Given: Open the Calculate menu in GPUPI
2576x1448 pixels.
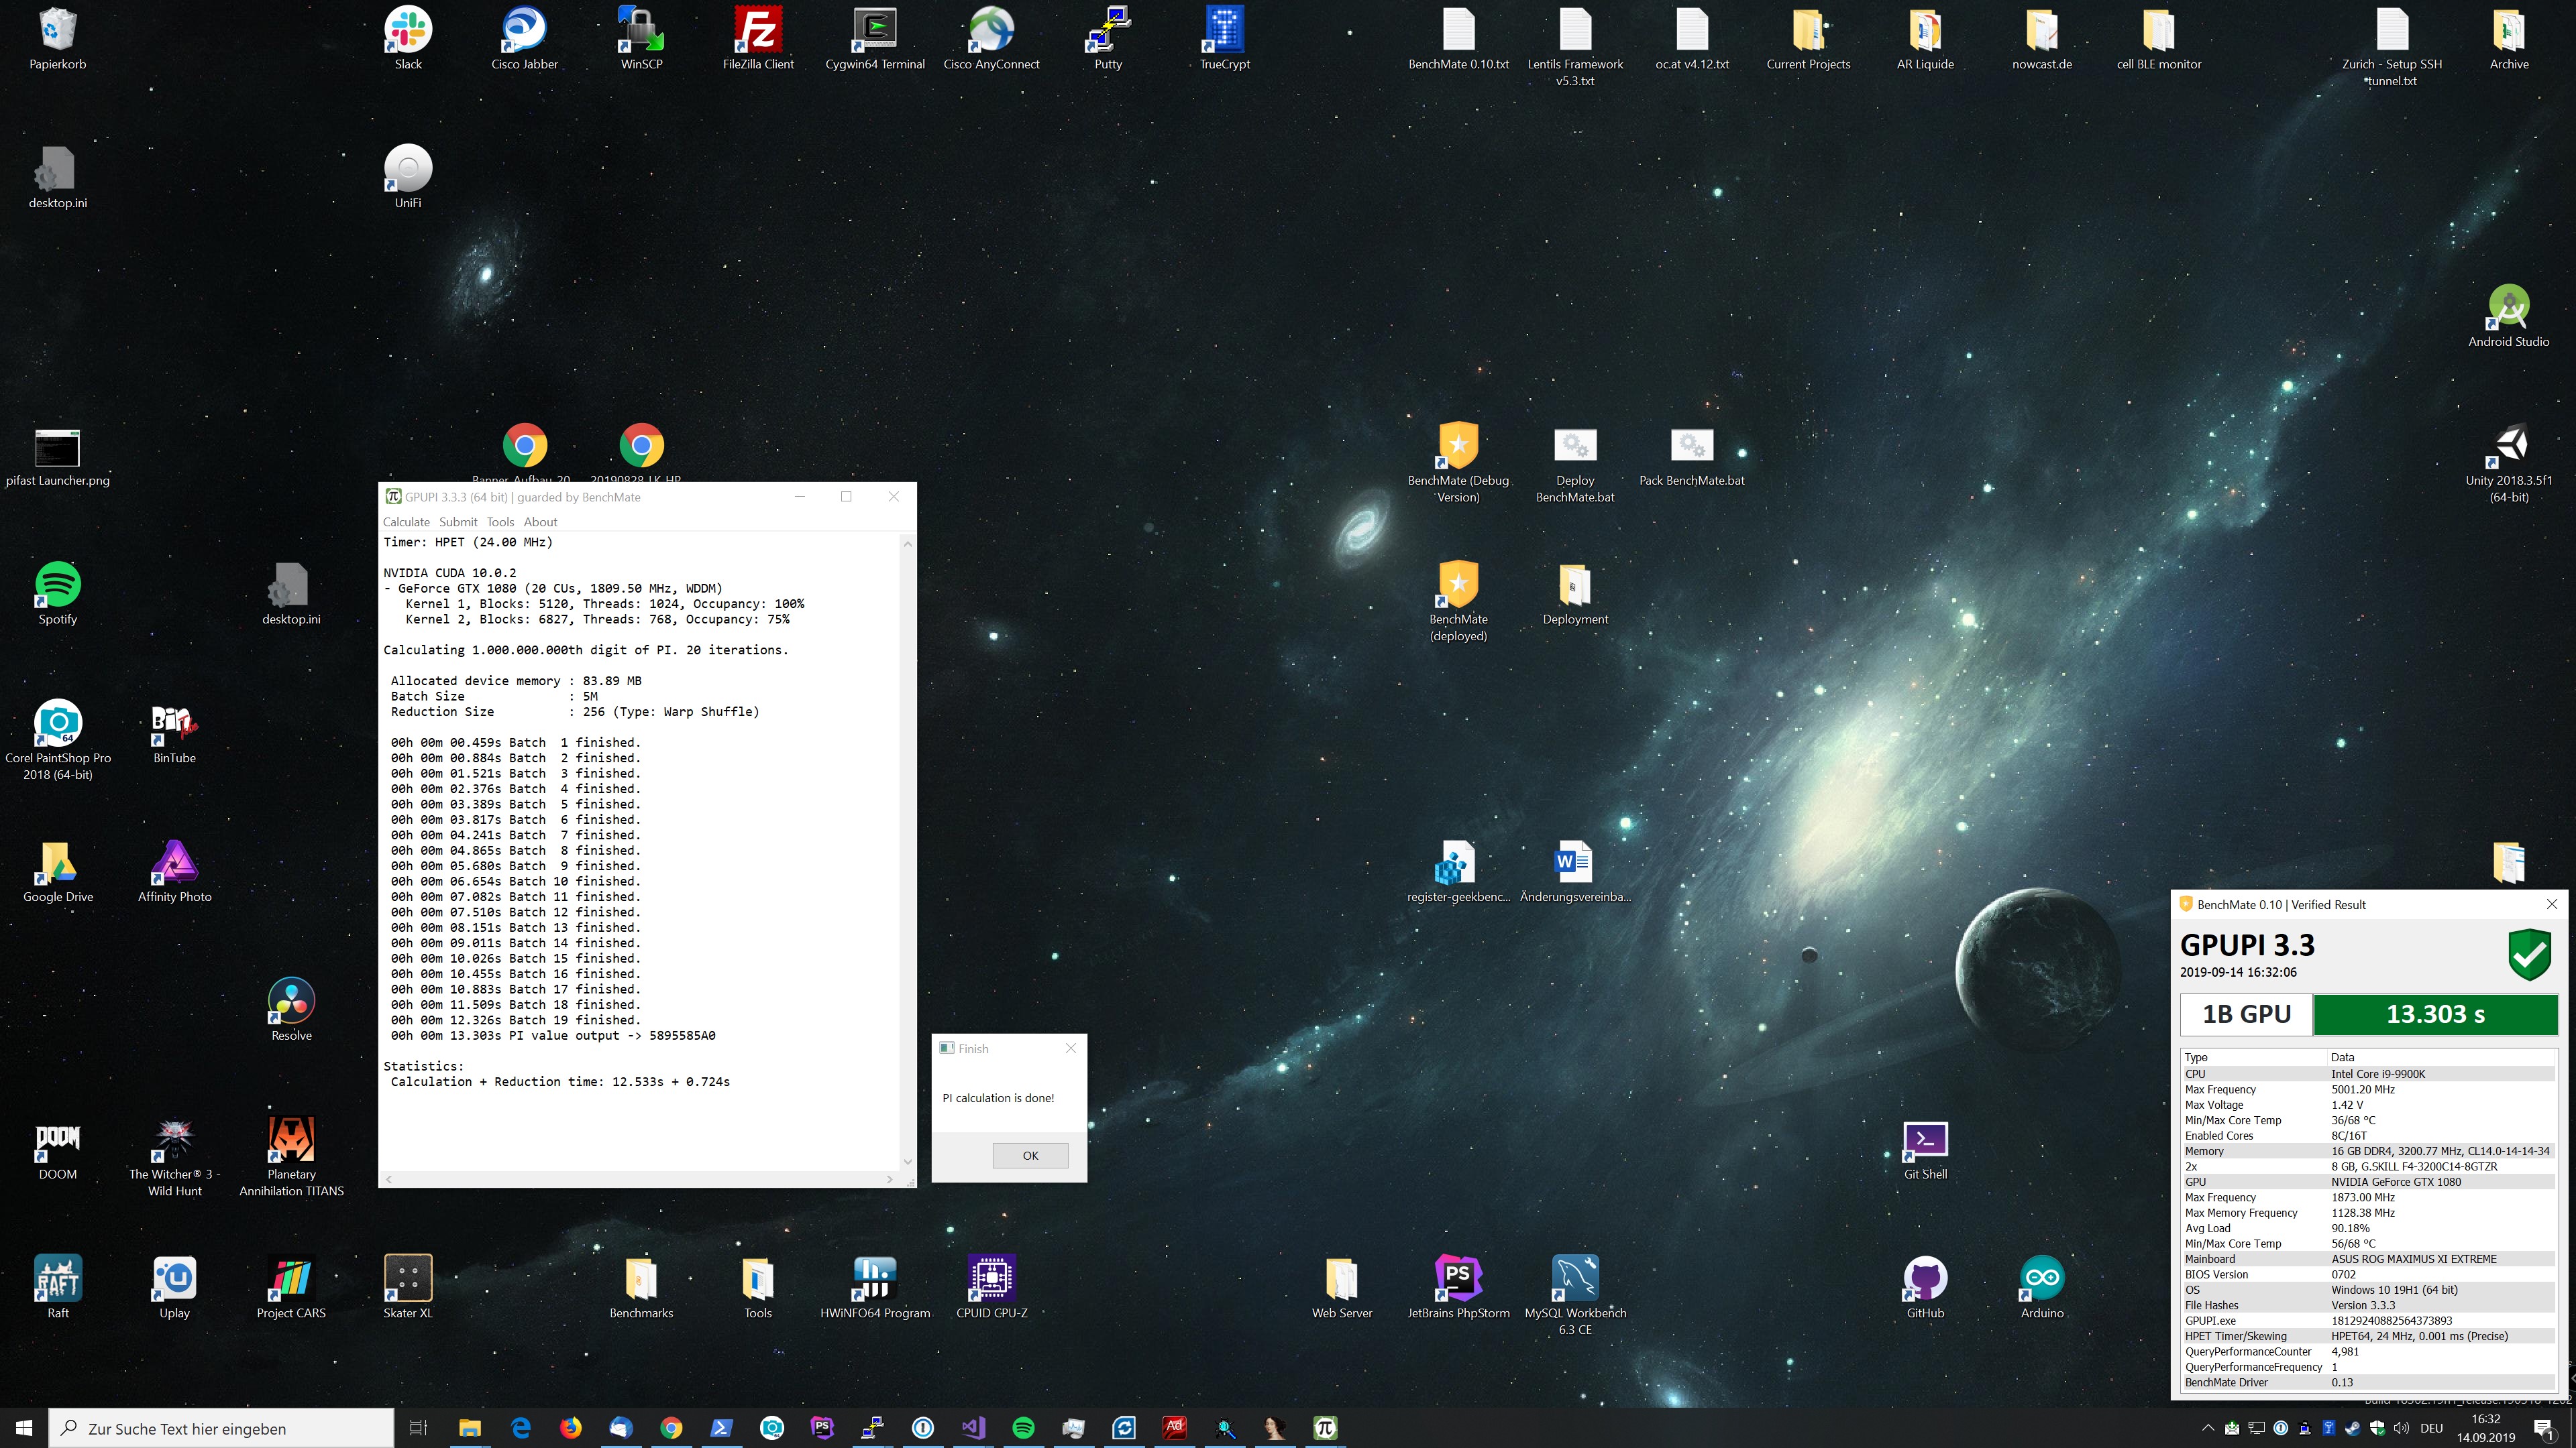Looking at the screenshot, I should click(x=406, y=522).
